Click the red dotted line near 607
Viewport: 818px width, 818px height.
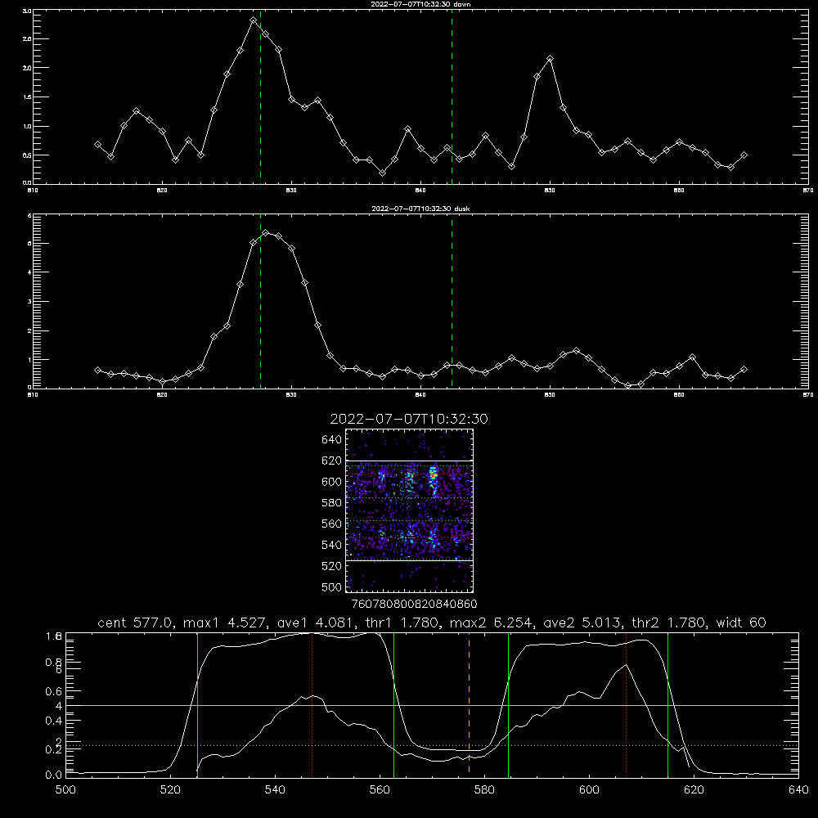pyautogui.click(x=626, y=704)
